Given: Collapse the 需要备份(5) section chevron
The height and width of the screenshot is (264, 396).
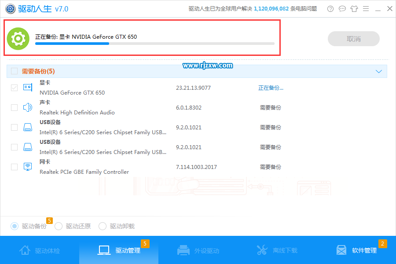Looking at the screenshot, I should pos(378,71).
